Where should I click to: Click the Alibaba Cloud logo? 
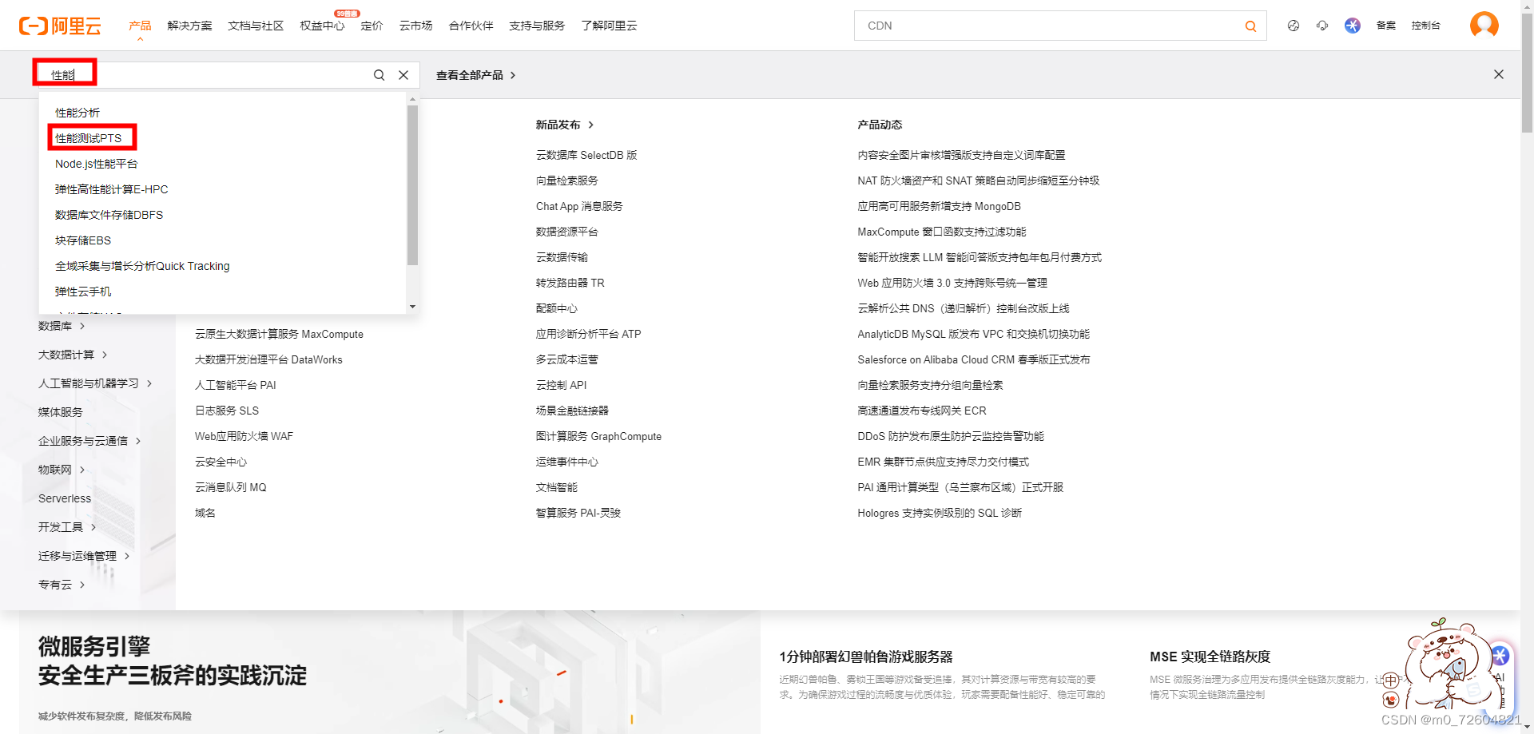click(60, 26)
